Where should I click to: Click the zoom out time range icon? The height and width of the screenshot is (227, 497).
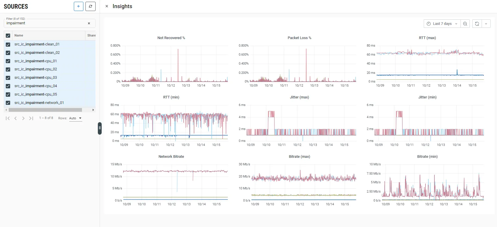coord(465,24)
